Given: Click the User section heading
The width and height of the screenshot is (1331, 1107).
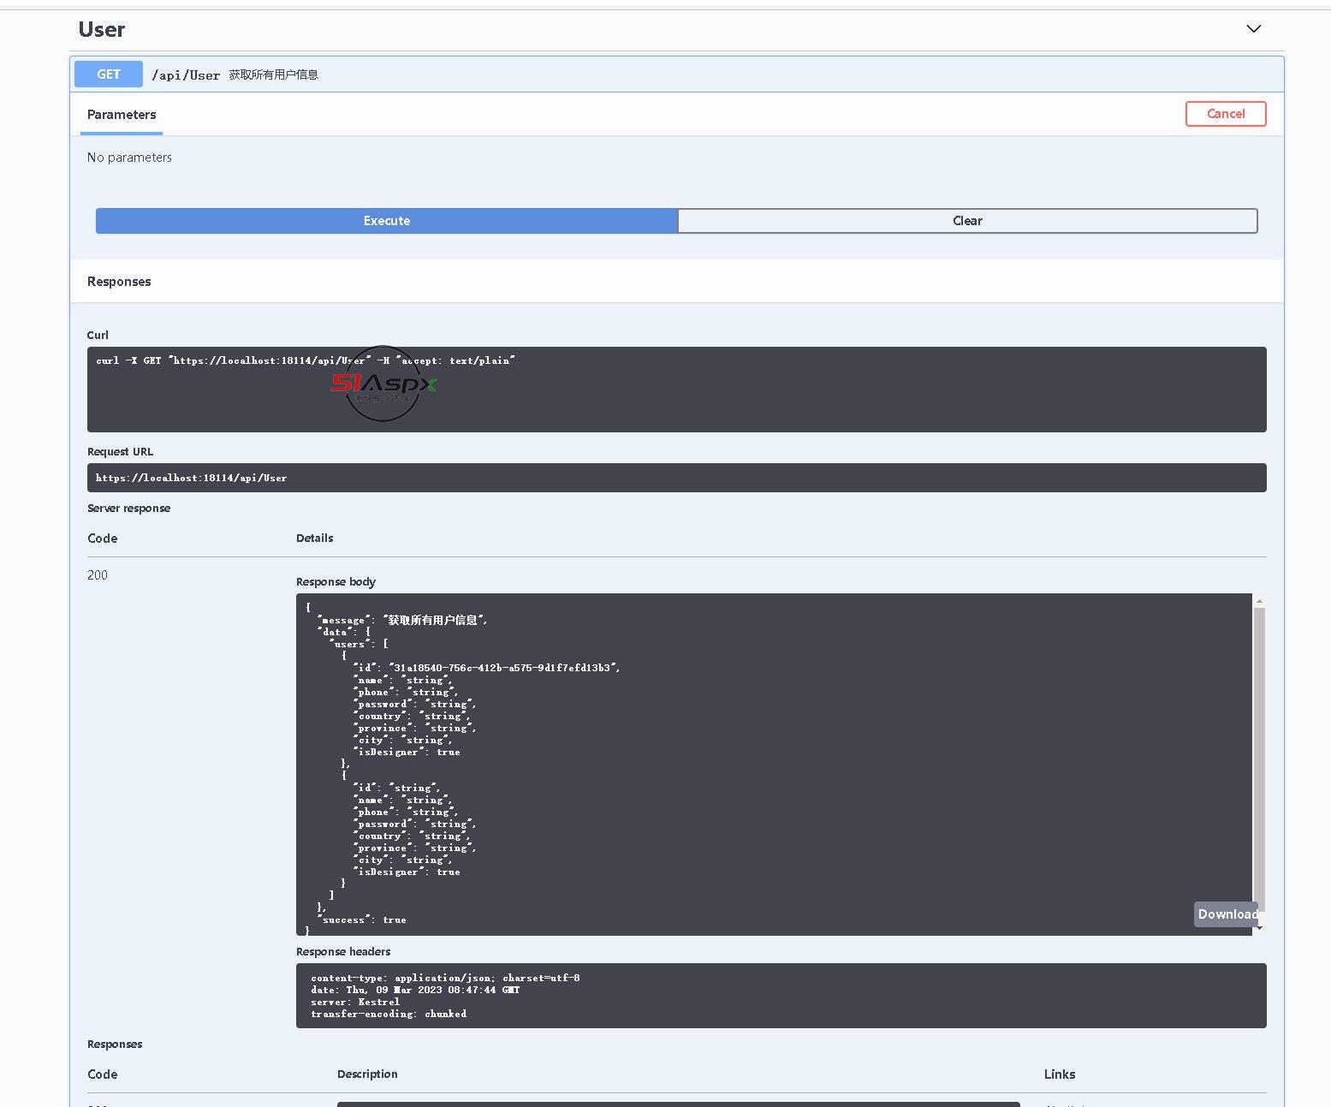Looking at the screenshot, I should (x=102, y=30).
